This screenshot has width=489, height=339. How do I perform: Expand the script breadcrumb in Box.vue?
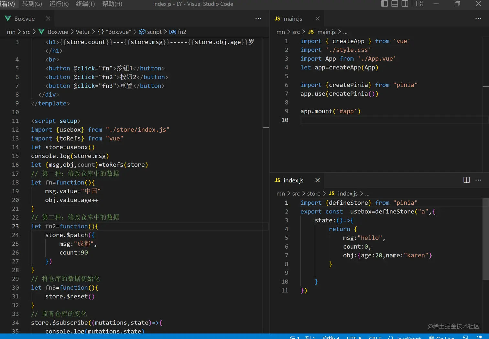tap(154, 32)
